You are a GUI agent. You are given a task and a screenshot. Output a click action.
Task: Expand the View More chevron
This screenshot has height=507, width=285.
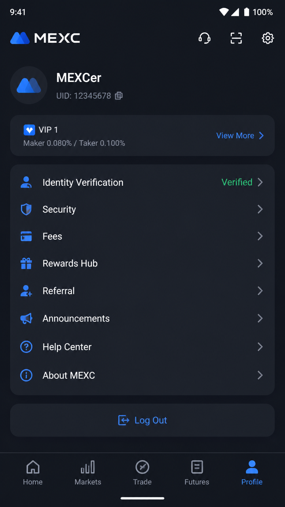(x=261, y=135)
